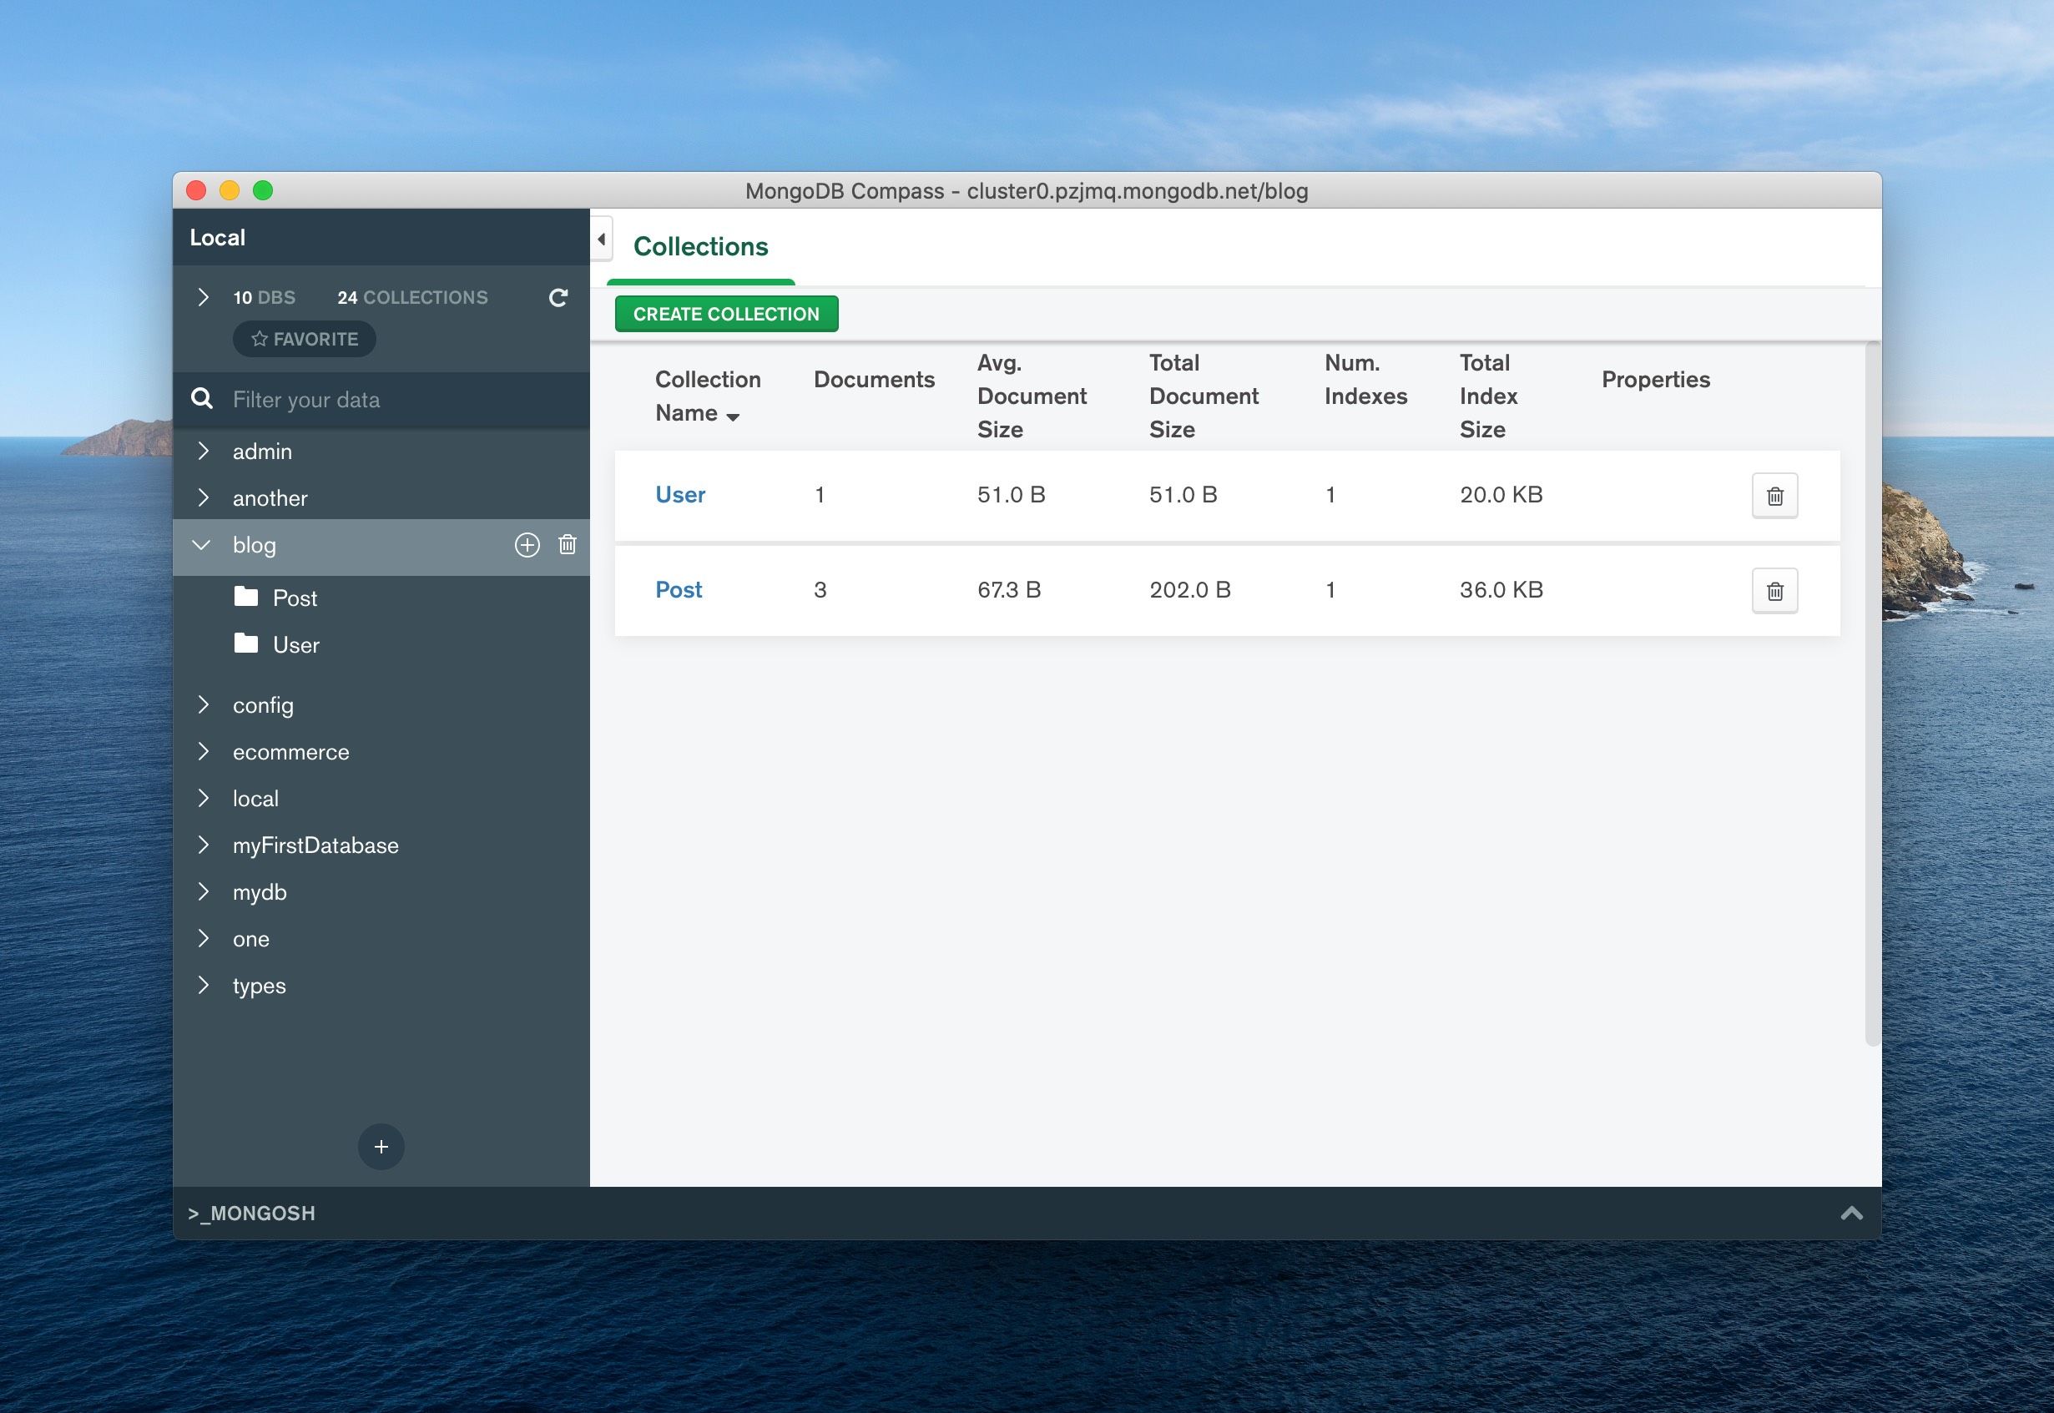Collapse the blog database
This screenshot has height=1413, width=2054.
(202, 545)
